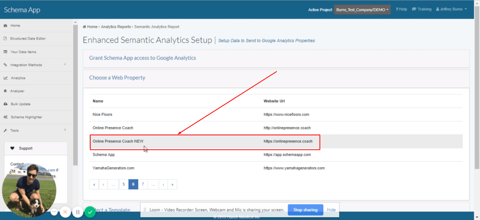Click the breadcrumb home icon
Image resolution: width=480 pixels, height=220 pixels.
click(x=84, y=27)
